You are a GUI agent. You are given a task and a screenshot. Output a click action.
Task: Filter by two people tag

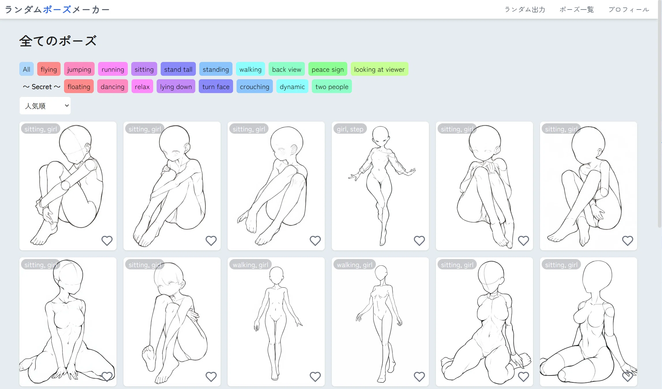[x=332, y=86]
